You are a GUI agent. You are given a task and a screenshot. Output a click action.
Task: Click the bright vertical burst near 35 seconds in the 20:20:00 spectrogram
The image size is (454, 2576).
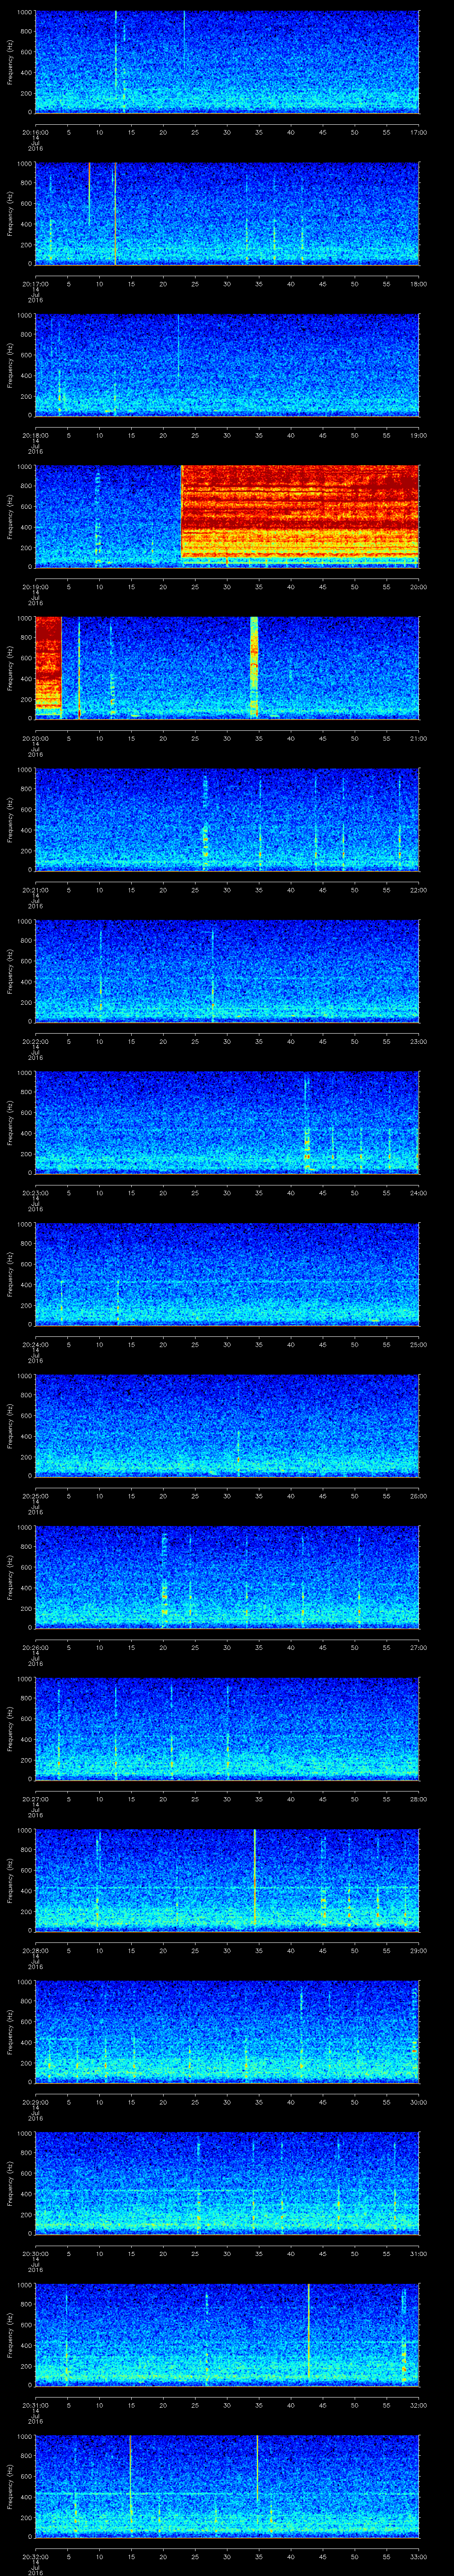tap(254, 667)
